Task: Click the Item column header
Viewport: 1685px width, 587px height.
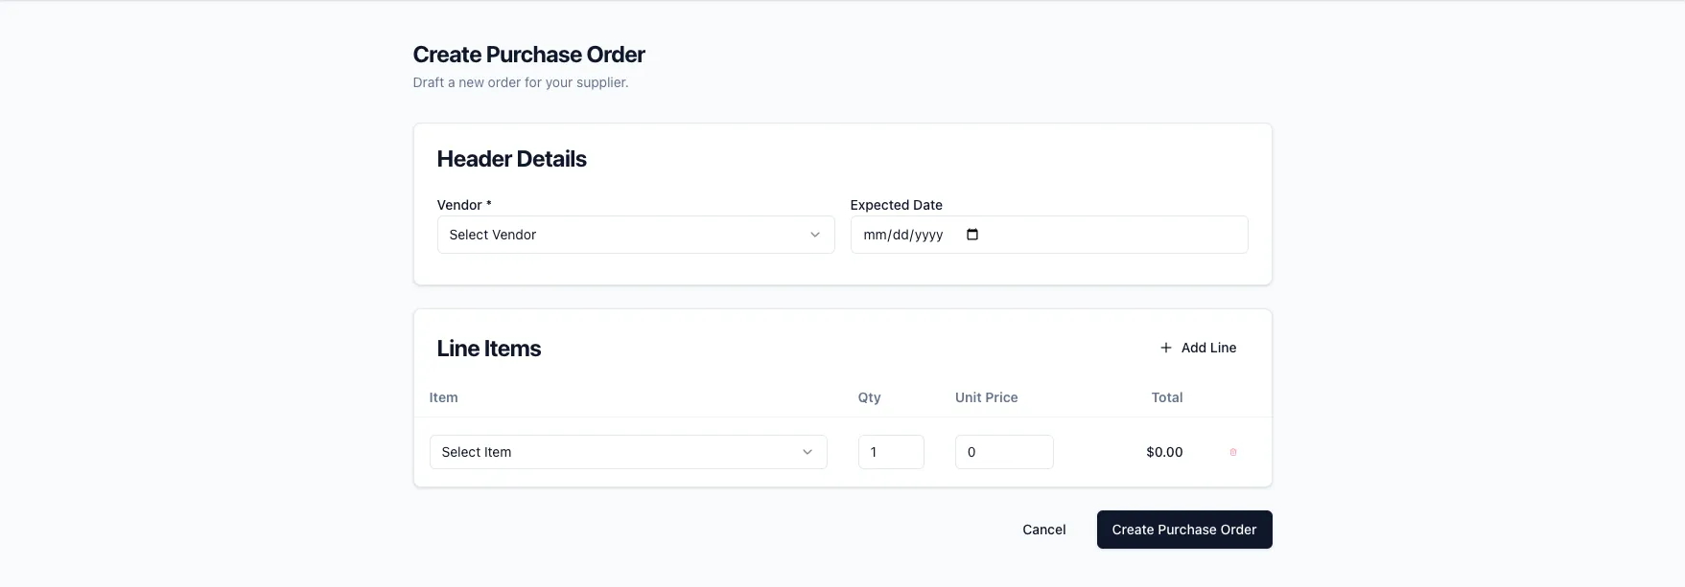Action: (443, 397)
